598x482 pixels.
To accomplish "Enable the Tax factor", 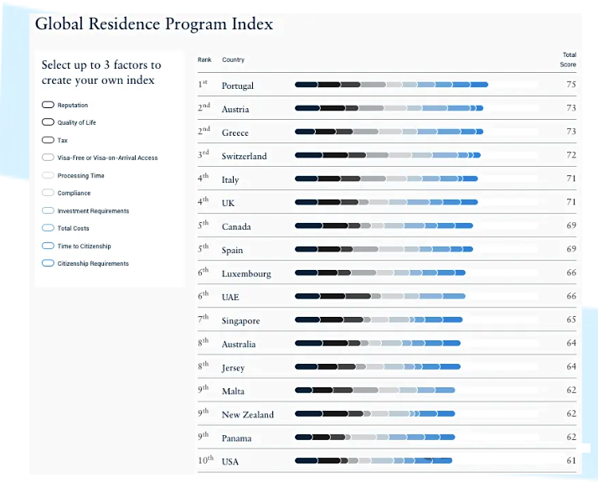I will [48, 140].
